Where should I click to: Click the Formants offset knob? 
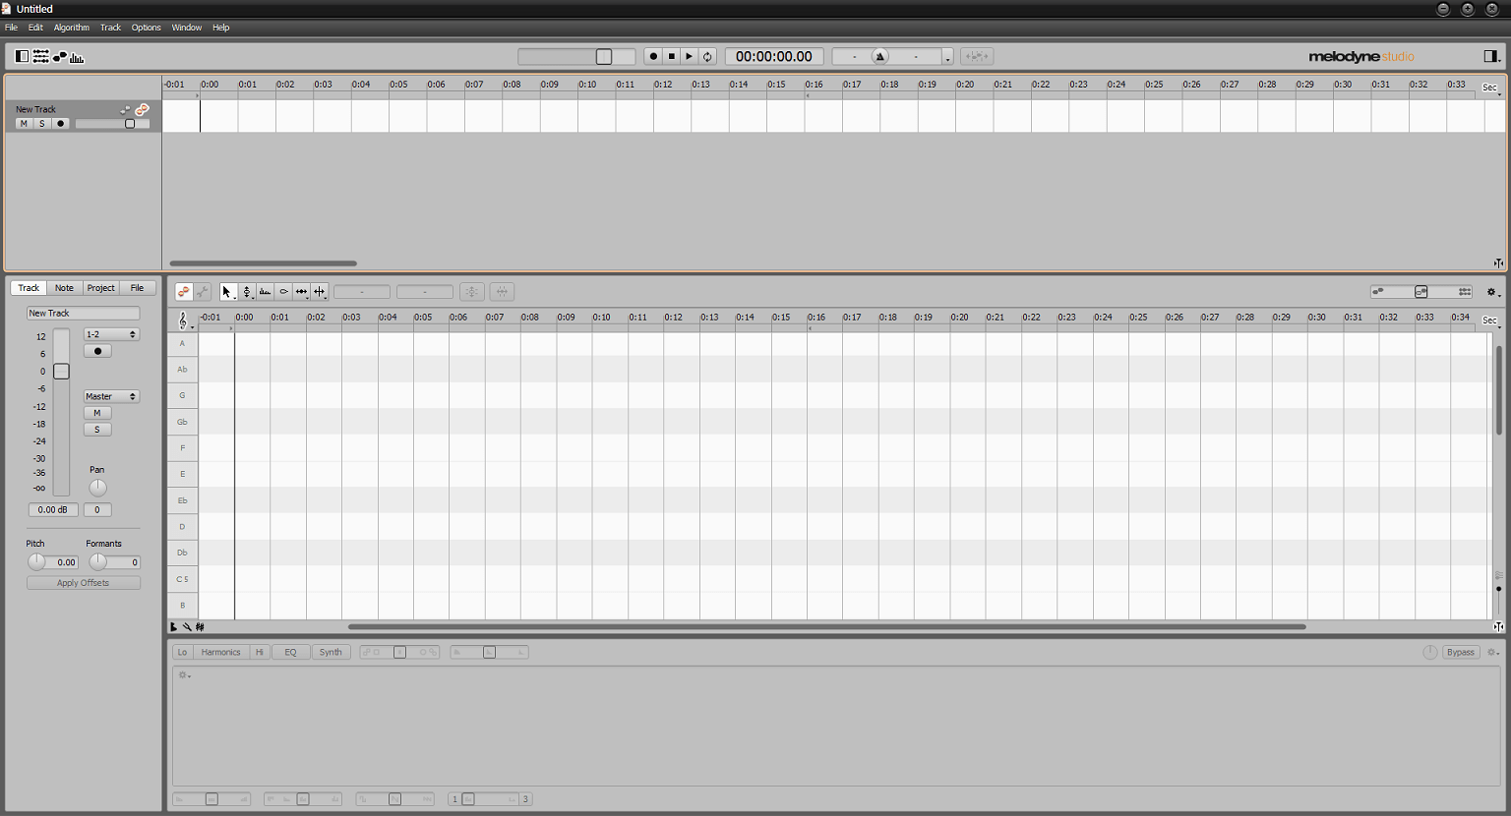98,562
